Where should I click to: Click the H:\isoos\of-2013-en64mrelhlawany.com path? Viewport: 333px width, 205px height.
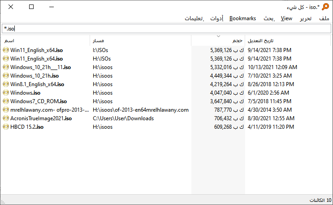pos(141,110)
